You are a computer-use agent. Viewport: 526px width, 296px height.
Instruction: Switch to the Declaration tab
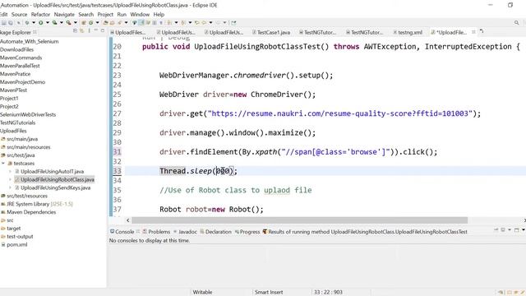[x=215, y=232]
